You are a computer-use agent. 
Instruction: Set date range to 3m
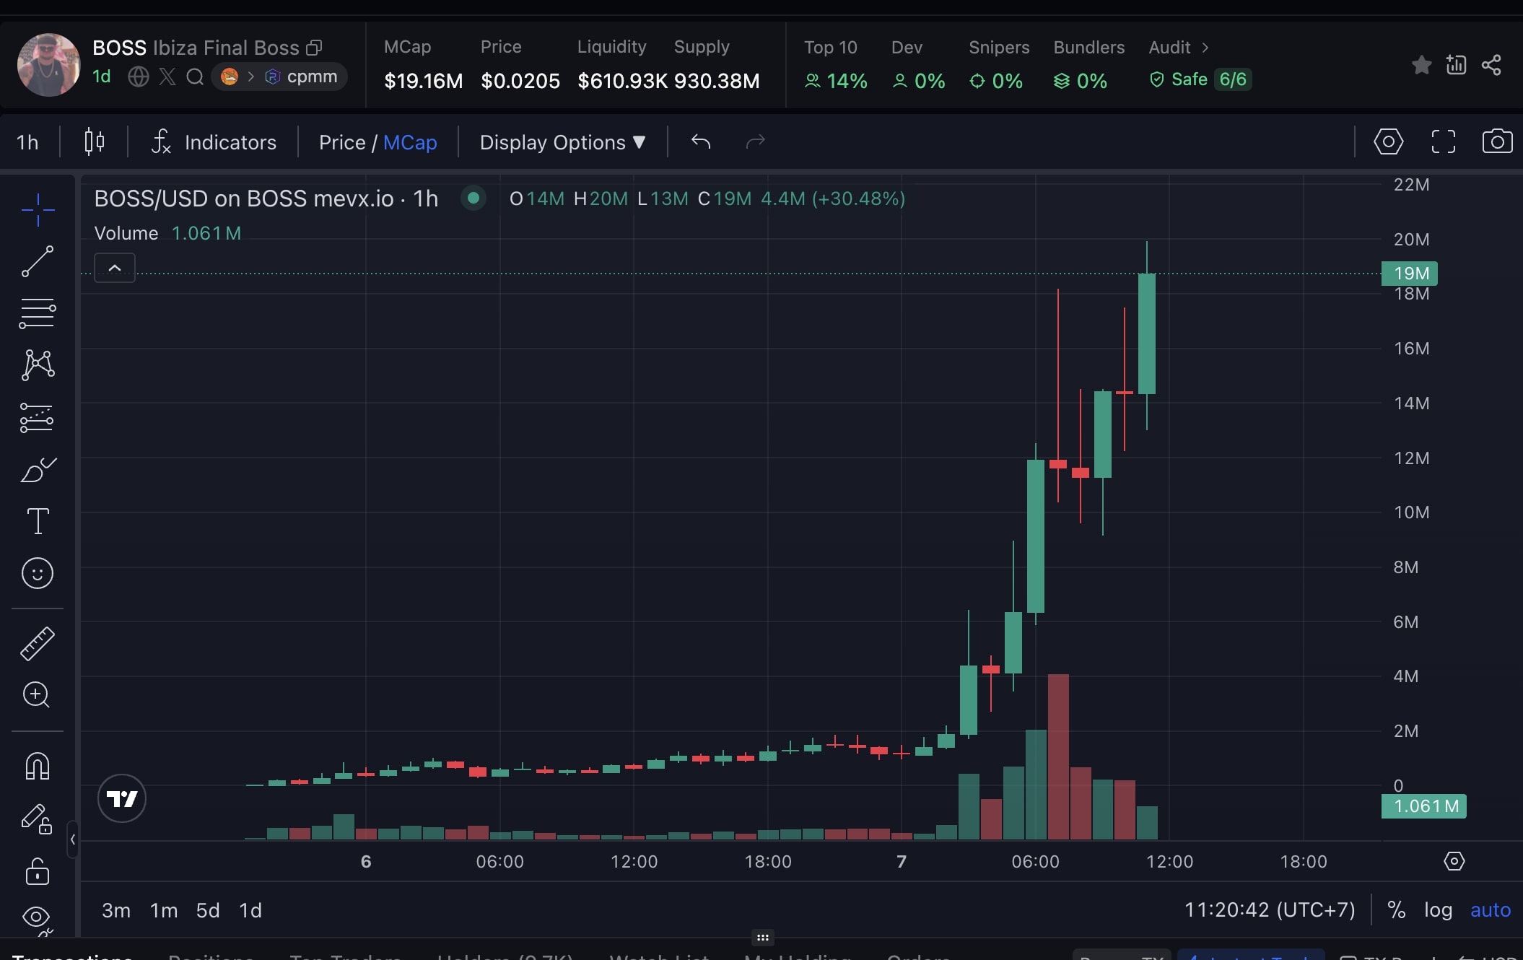point(115,910)
